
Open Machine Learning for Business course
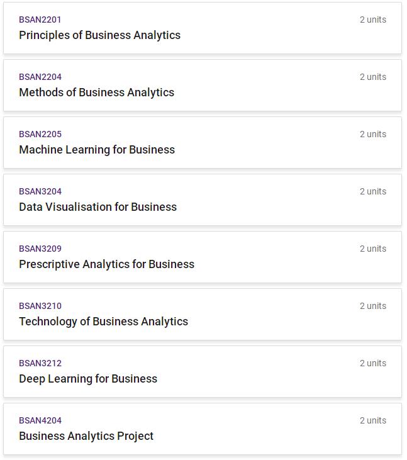point(97,150)
